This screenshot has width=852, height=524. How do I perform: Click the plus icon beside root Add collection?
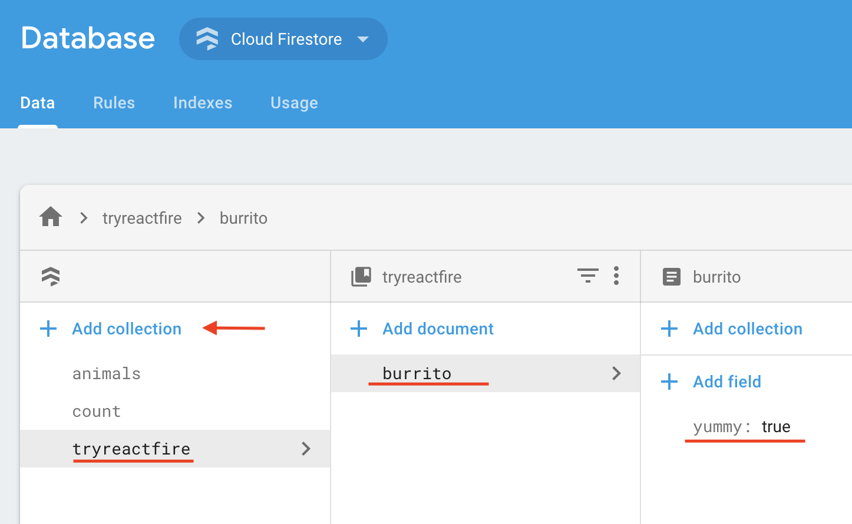(48, 329)
